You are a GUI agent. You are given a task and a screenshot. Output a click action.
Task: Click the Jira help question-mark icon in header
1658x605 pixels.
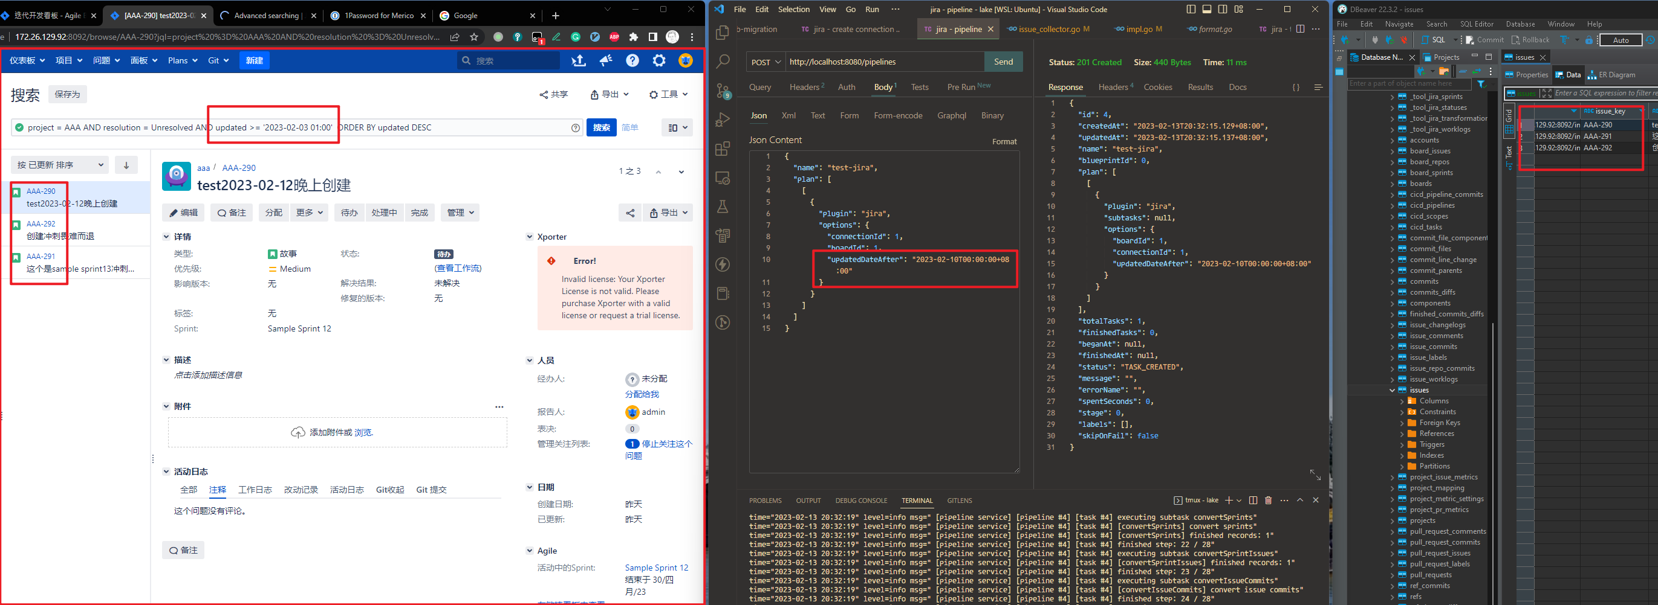coord(632,60)
